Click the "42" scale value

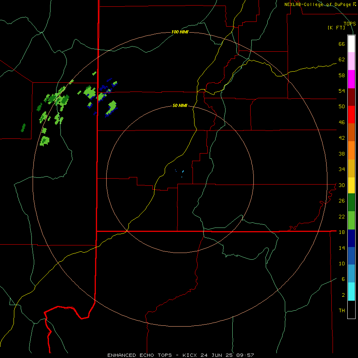click(x=342, y=138)
